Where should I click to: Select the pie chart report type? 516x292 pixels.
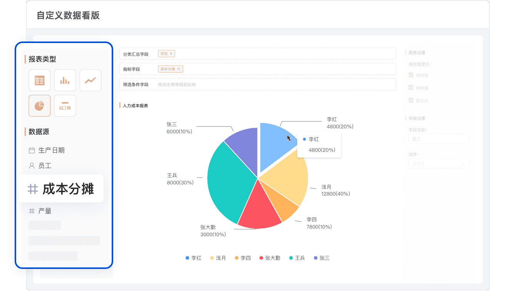[40, 106]
